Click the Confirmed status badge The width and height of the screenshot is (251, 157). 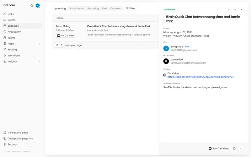coord(169,10)
